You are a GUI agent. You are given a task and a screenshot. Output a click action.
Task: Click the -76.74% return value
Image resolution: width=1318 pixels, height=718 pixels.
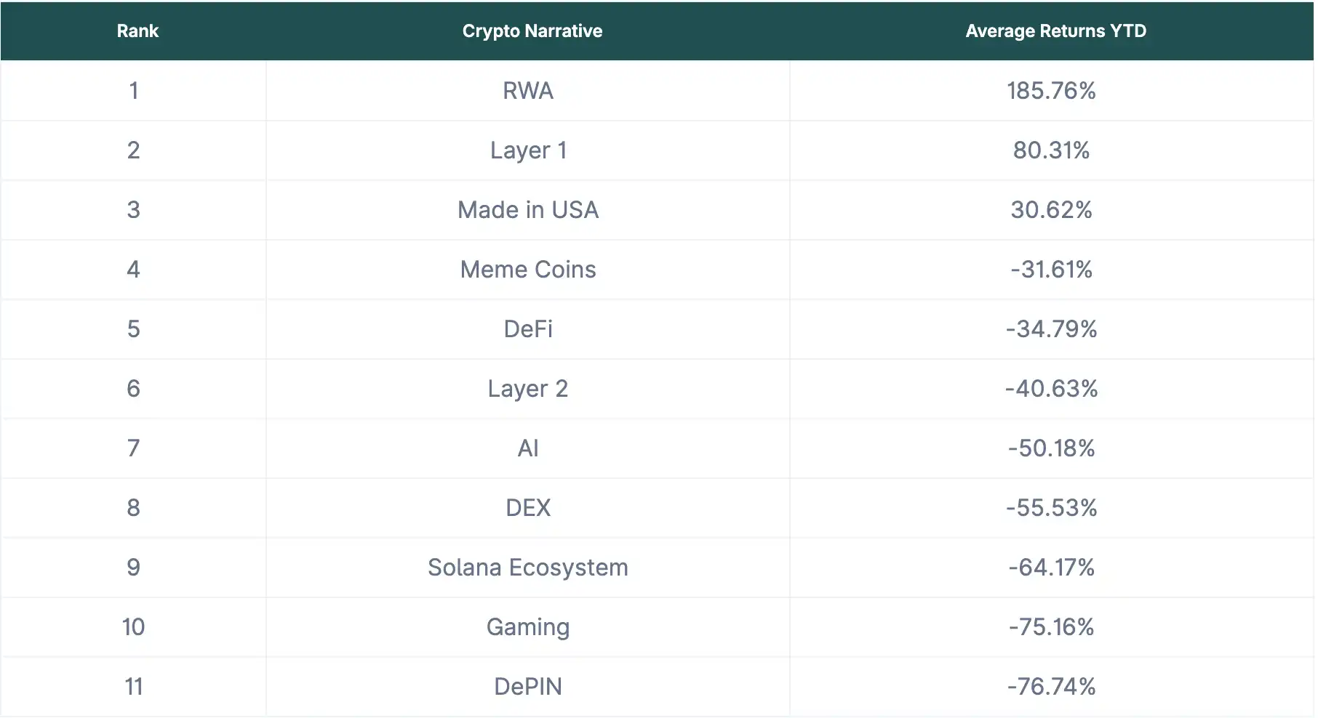coord(1051,687)
